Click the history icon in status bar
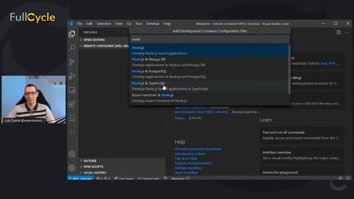Screen dimensions: 354x199 pos(165,178)
